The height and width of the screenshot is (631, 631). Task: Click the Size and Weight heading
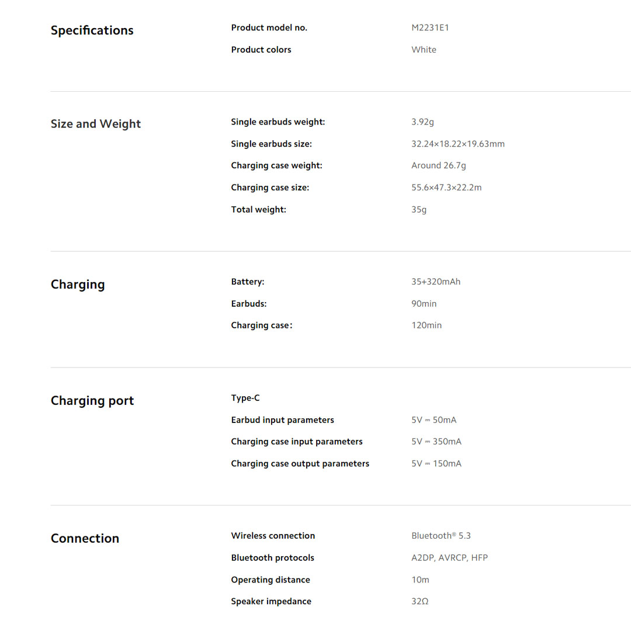tap(96, 124)
